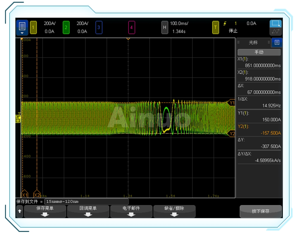Open the 电子邮件 softkey menu
This screenshot has height=234, width=298.
click(131, 211)
